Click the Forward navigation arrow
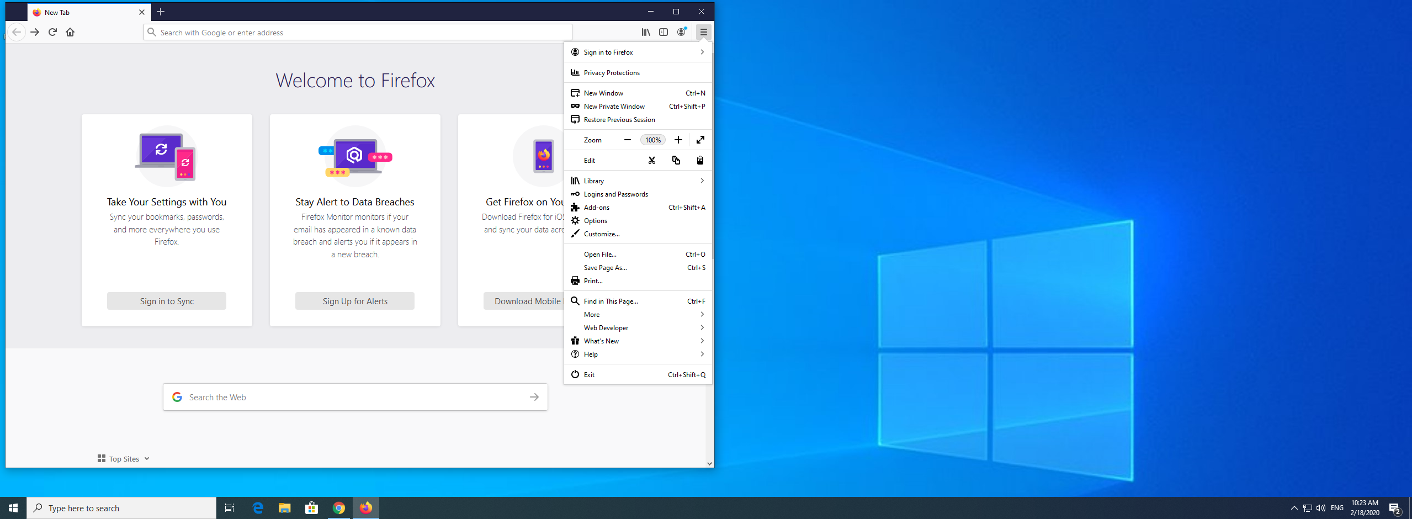This screenshot has height=519, width=1412. coord(35,32)
